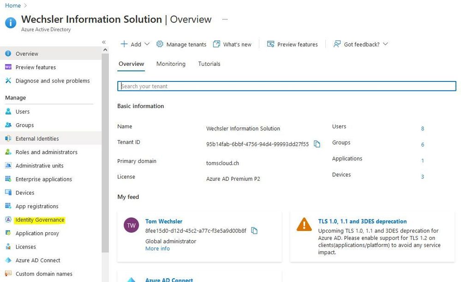
Task: Copy the Tenant ID to clipboard
Action: click(x=317, y=144)
